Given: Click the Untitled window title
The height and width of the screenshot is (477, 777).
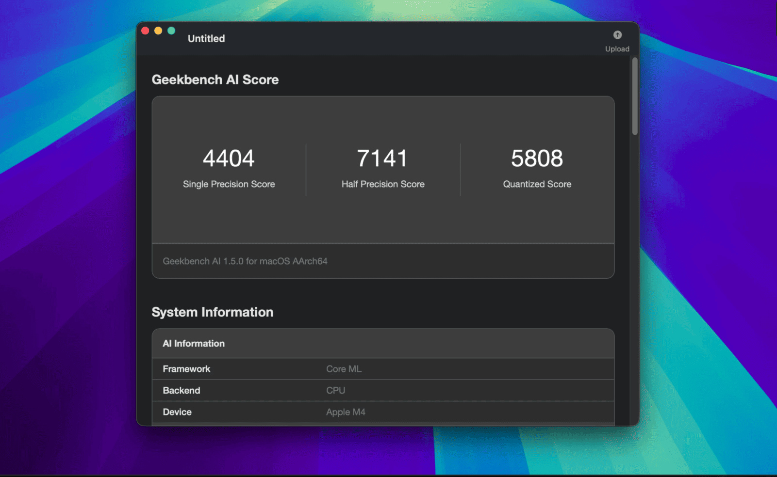Looking at the screenshot, I should (206, 38).
